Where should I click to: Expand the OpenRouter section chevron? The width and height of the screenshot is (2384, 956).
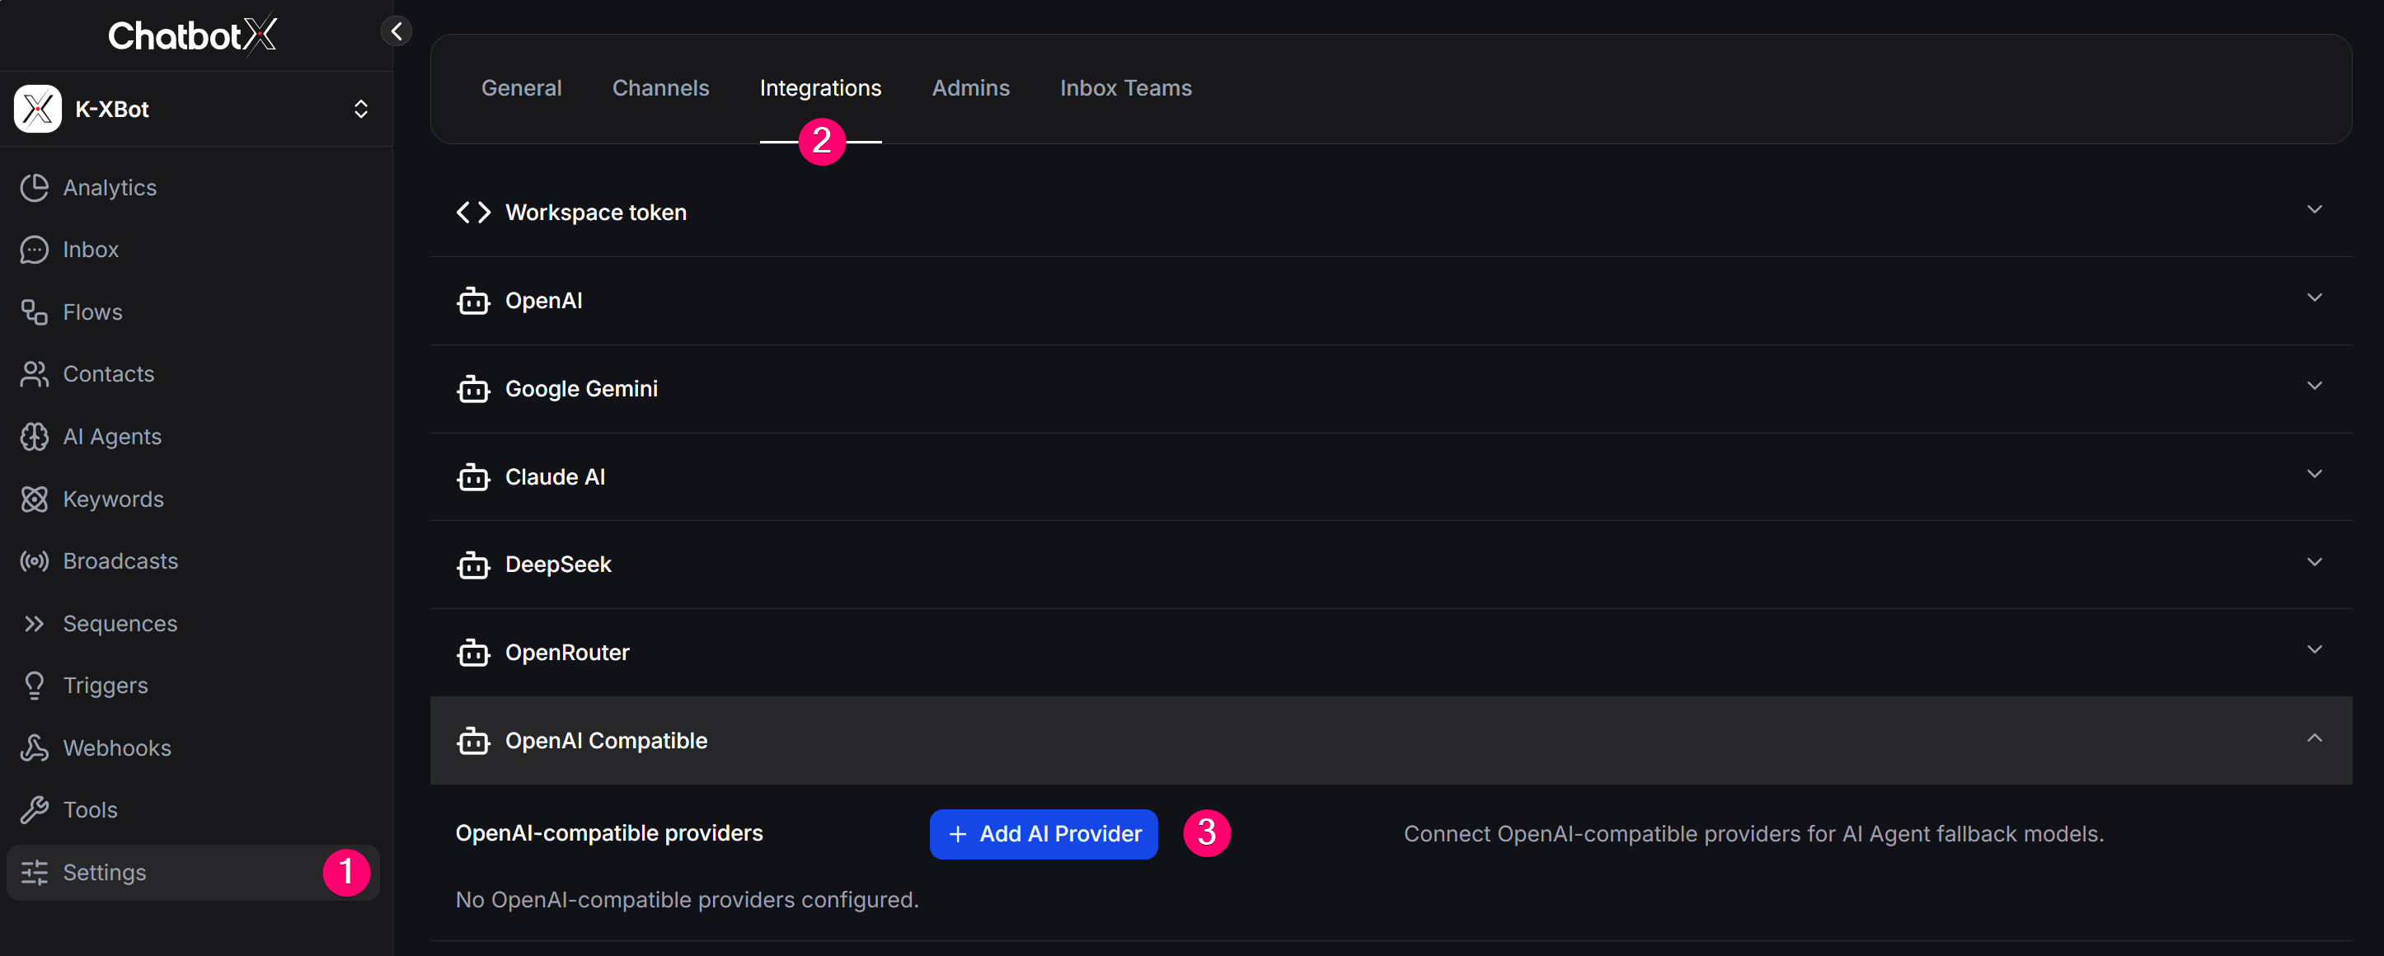2314,649
